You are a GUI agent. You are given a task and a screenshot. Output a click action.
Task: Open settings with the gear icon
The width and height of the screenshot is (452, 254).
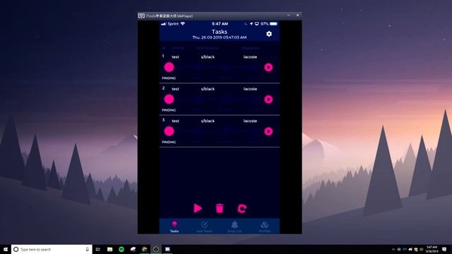tap(269, 34)
